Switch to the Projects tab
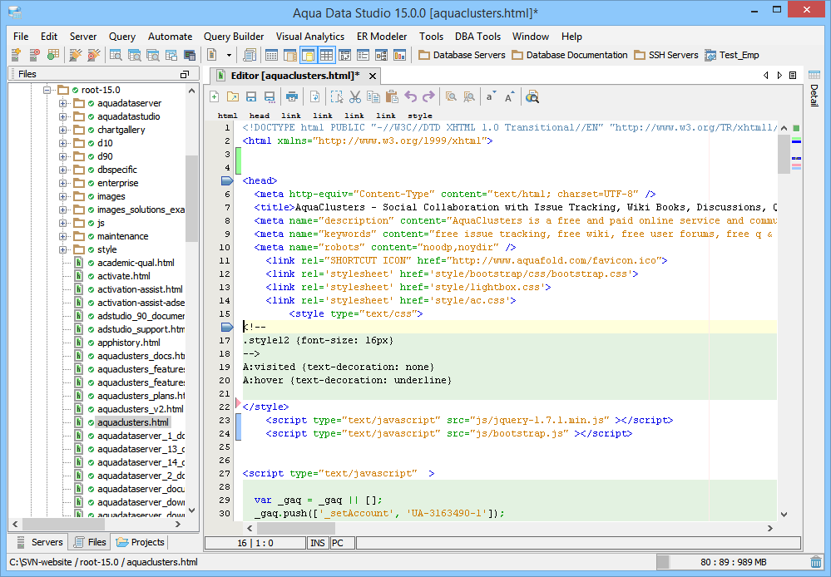Image resolution: width=831 pixels, height=577 pixels. click(x=141, y=542)
